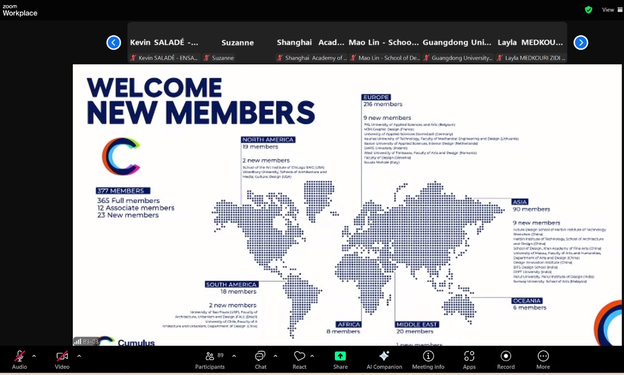Click the 'WELCOME NEW MEMBERS' slide title
The height and width of the screenshot is (375, 624).
click(200, 100)
